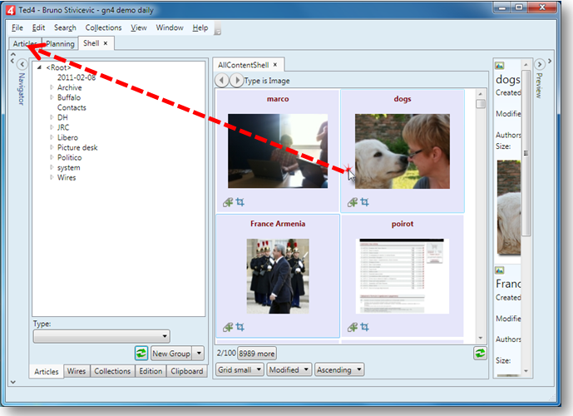Viewport: 573px width, 416px height.
Task: Open the Window menu
Action: [x=170, y=27]
